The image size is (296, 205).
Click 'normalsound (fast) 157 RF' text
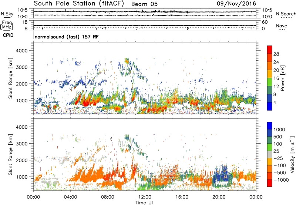(x=67, y=37)
